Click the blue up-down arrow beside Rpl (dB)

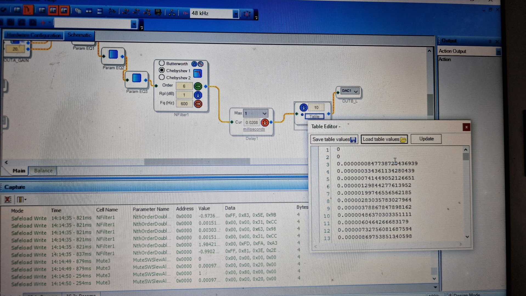pos(198,95)
